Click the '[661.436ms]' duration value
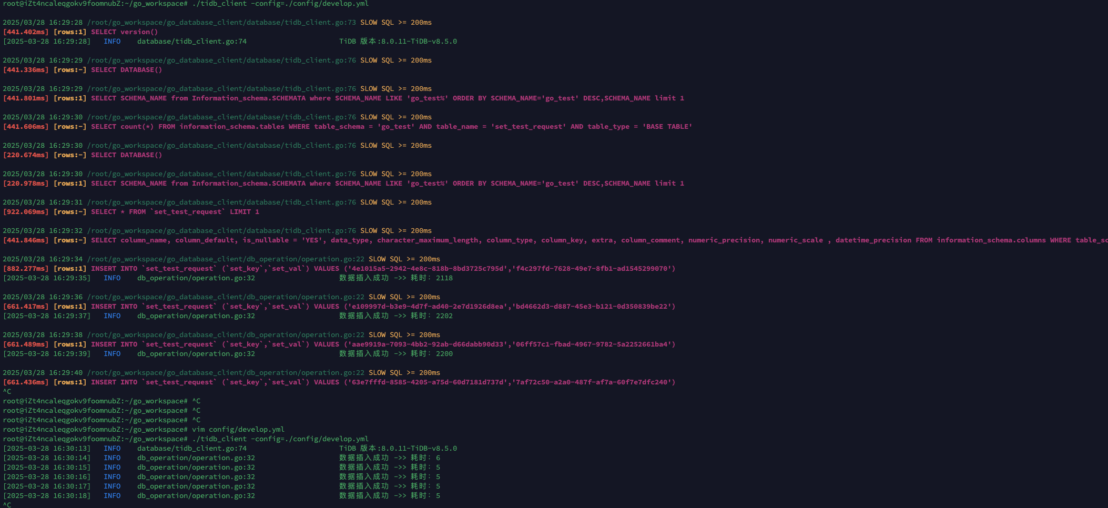This screenshot has width=1108, height=508. pos(26,382)
